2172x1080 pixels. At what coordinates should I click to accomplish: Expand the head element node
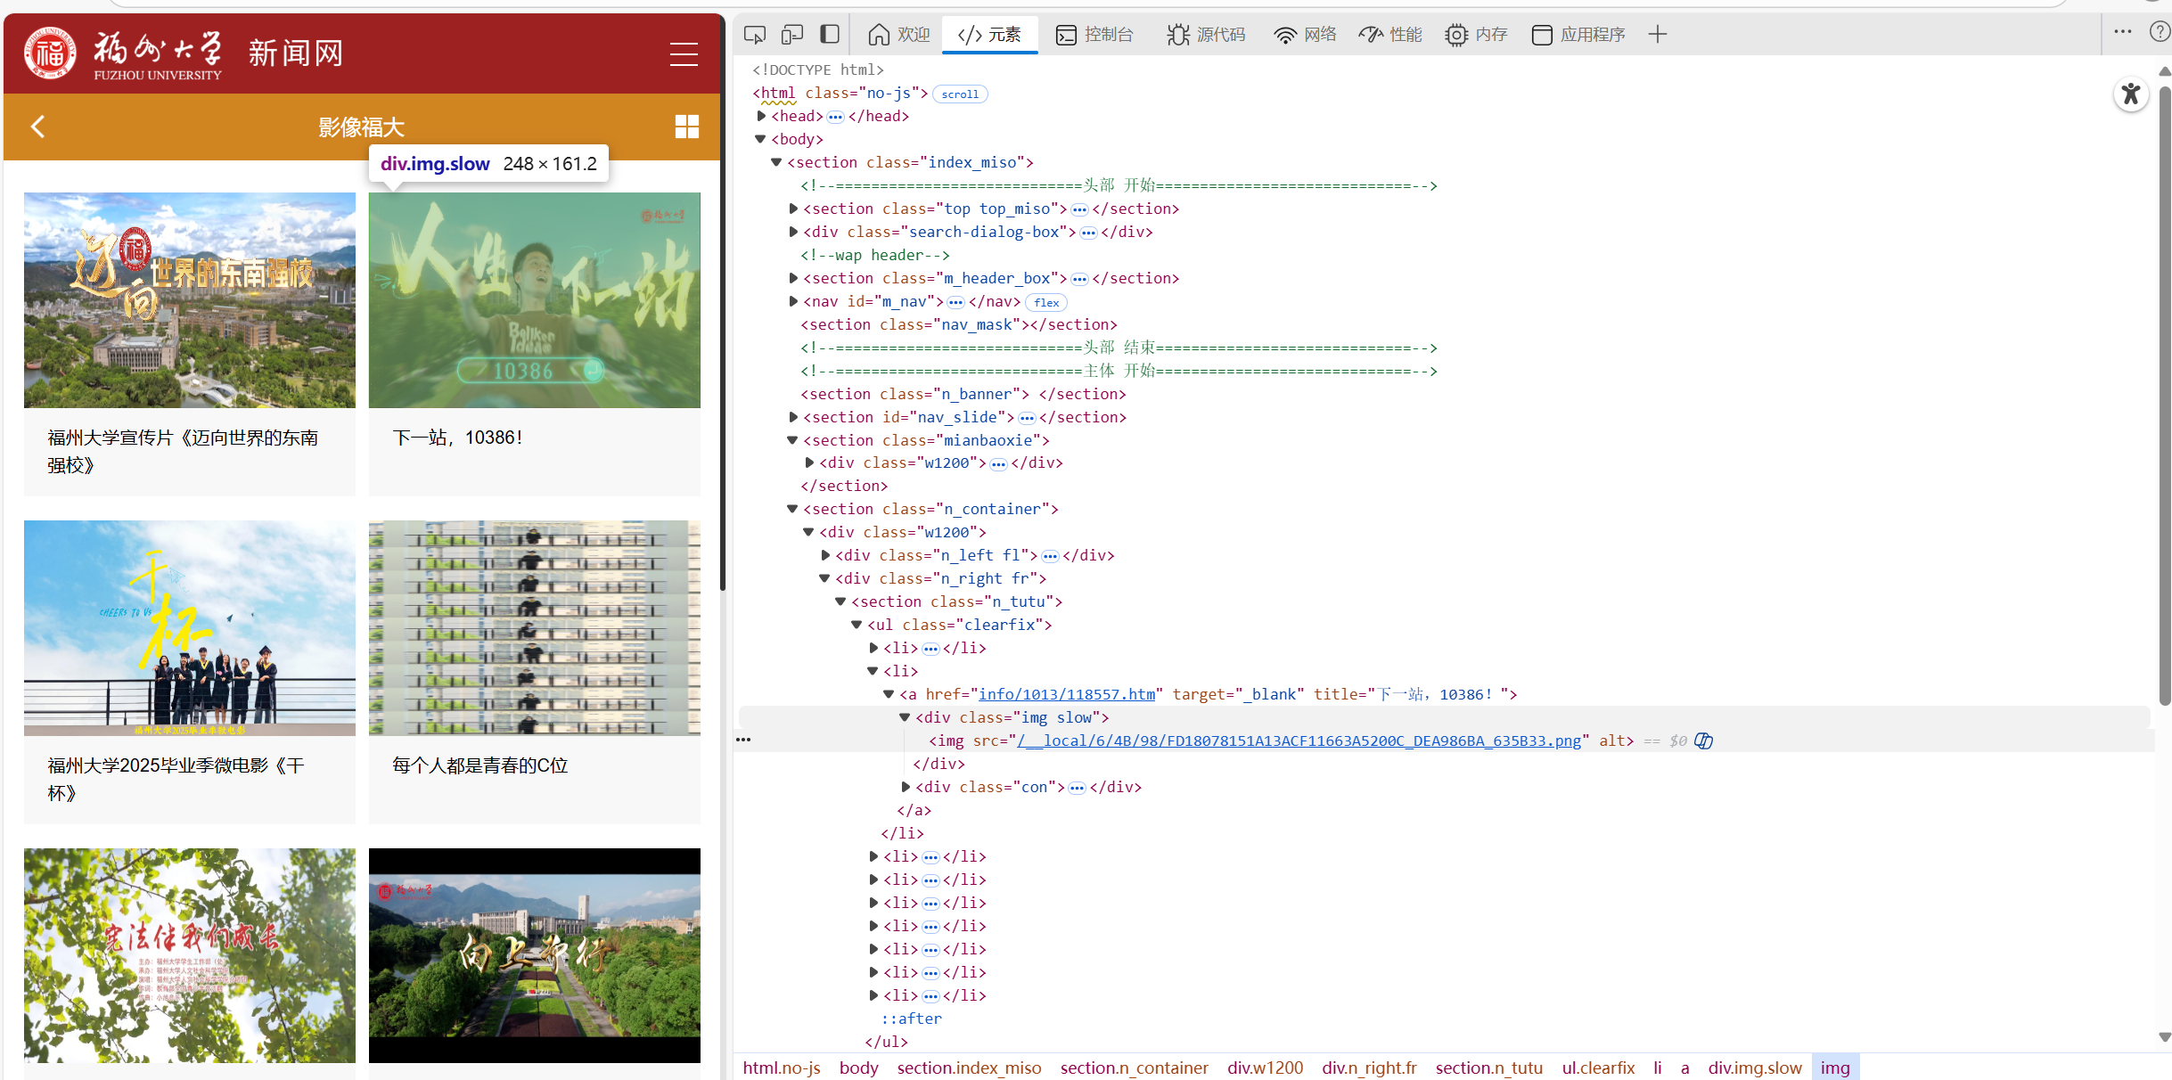[x=762, y=116]
